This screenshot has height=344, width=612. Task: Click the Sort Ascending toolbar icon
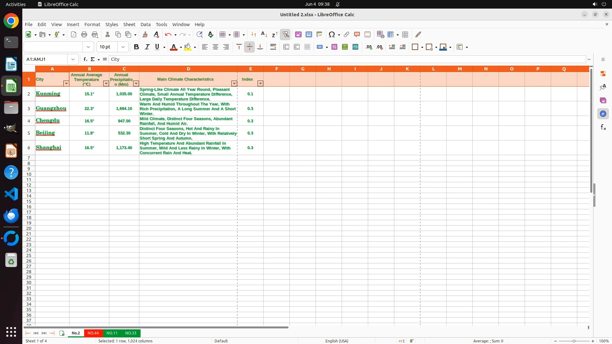point(264,34)
